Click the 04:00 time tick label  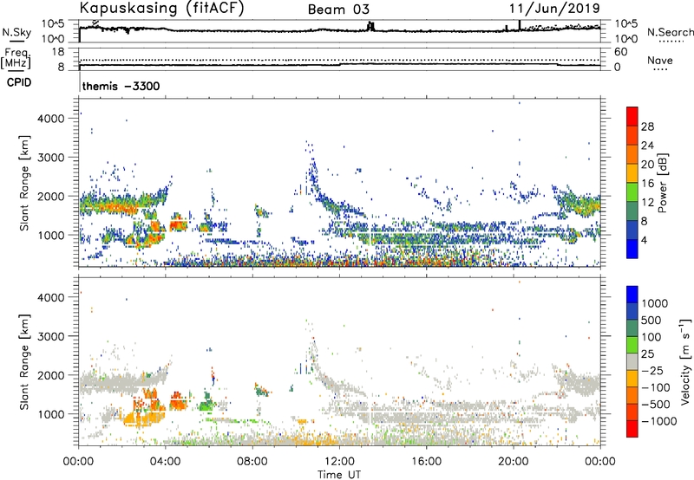tap(165, 462)
